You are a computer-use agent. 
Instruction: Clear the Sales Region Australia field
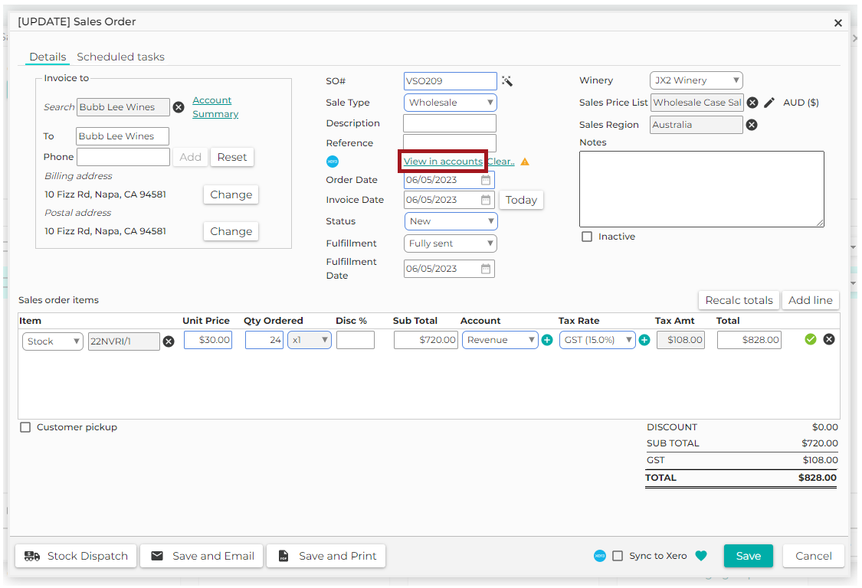pyautogui.click(x=752, y=125)
